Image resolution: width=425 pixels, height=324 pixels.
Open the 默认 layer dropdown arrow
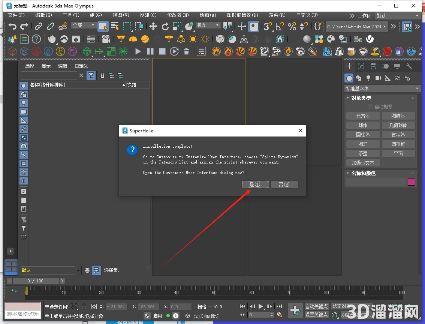pyautogui.click(x=78, y=270)
